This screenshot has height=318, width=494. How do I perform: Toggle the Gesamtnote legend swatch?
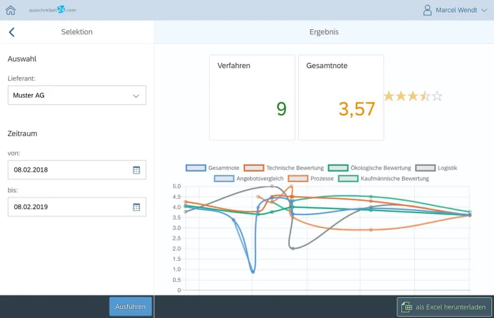coord(196,168)
